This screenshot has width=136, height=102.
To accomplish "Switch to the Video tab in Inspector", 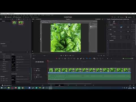I will [109, 22].
